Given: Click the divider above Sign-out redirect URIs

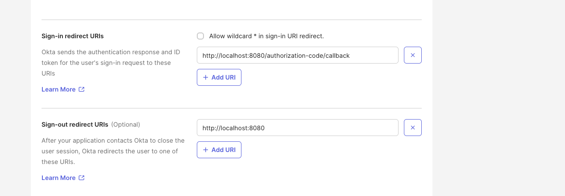Looking at the screenshot, I should [x=231, y=108].
